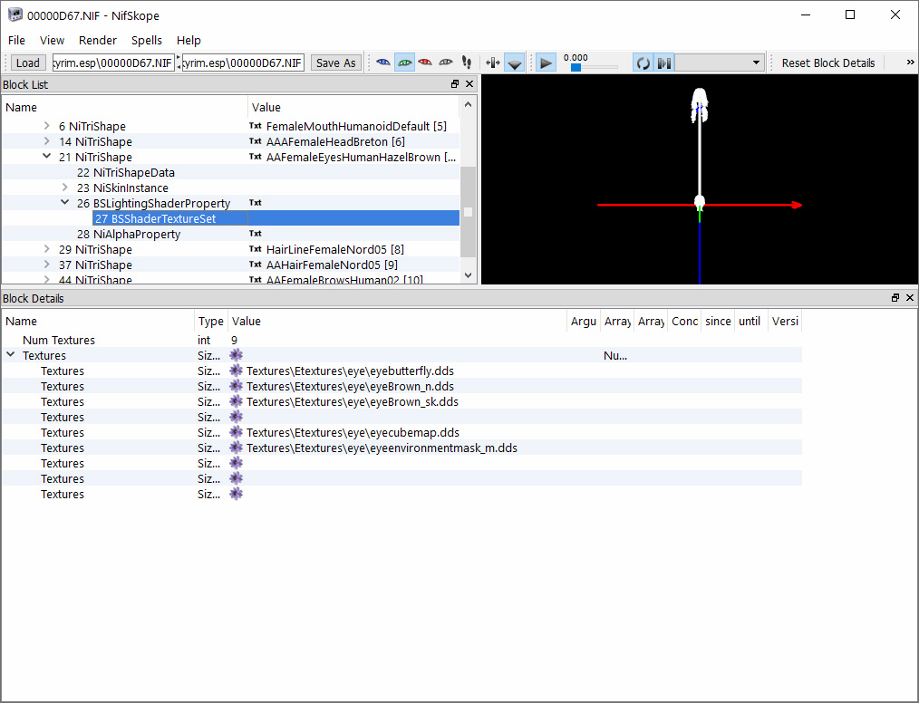
Task: Select the red eye view icon
Action: (x=425, y=63)
